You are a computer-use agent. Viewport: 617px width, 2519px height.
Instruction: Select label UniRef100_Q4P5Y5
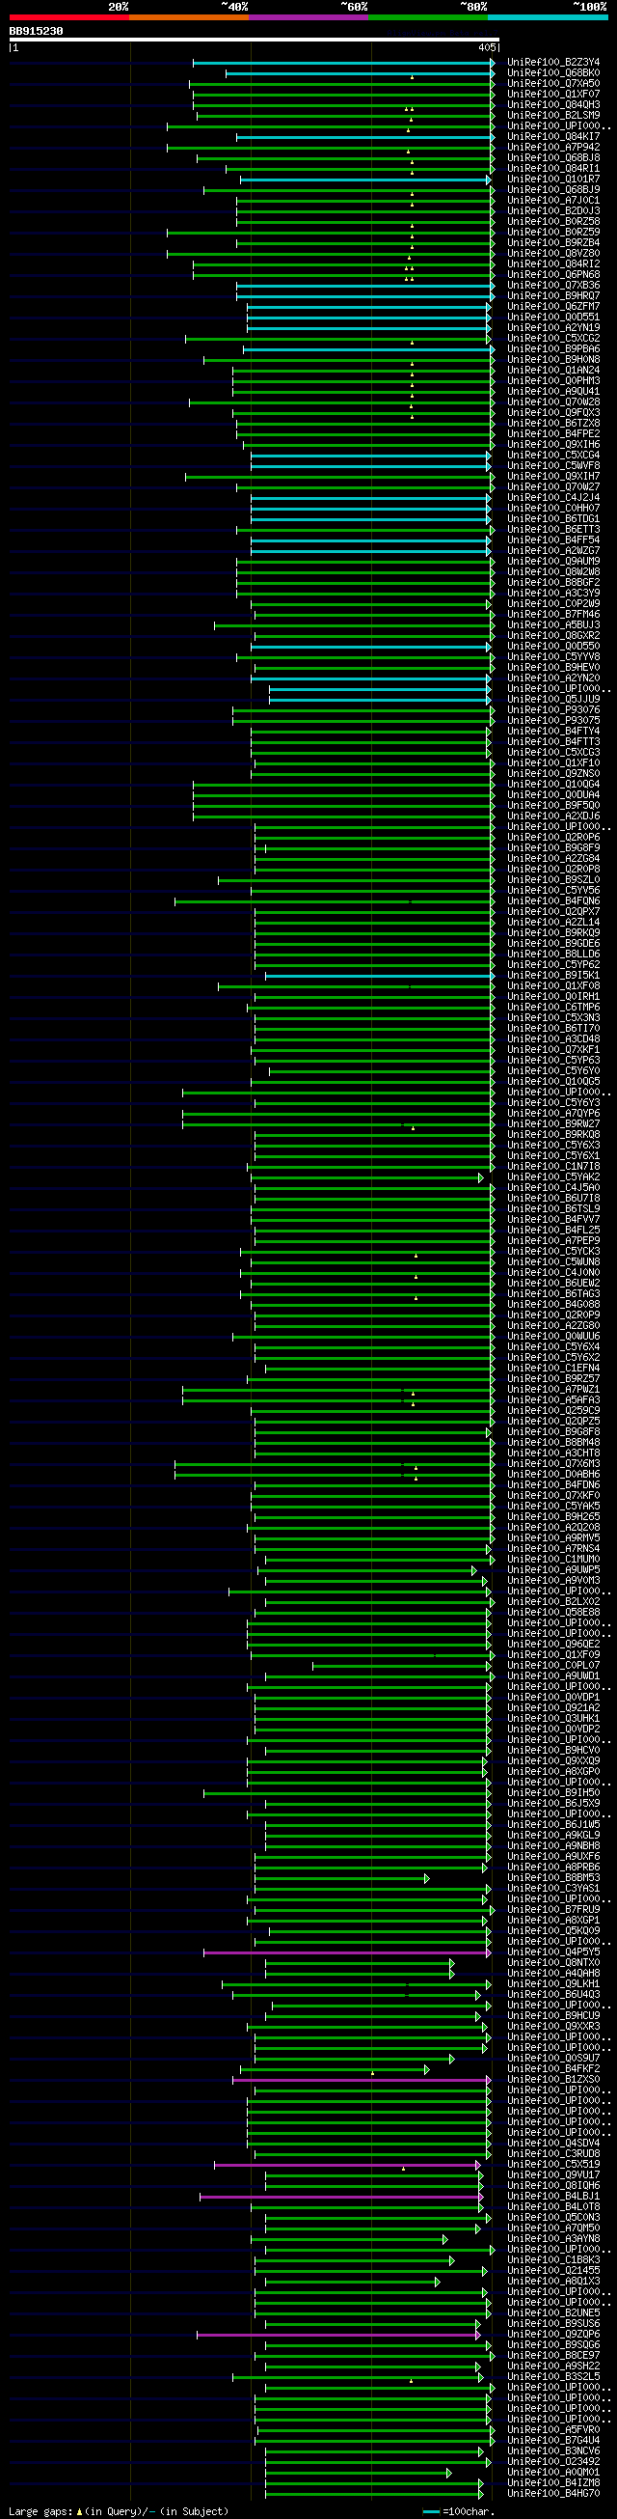[x=553, y=1952]
